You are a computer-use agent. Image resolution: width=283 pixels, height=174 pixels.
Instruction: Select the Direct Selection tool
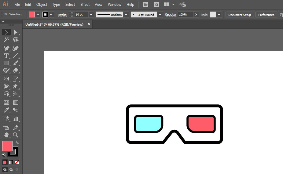(16, 32)
